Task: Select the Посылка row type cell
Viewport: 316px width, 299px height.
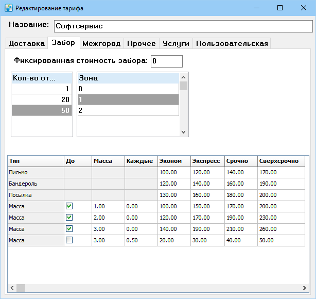Action: point(36,195)
